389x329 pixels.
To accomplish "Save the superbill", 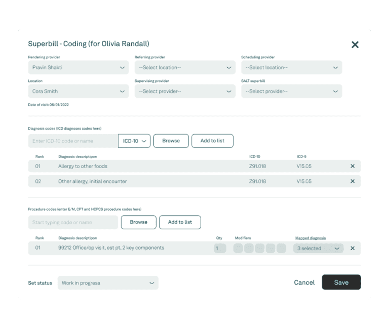I will tap(341, 282).
